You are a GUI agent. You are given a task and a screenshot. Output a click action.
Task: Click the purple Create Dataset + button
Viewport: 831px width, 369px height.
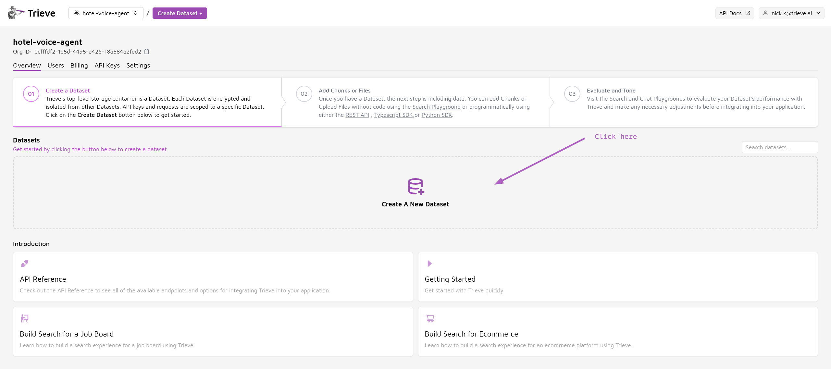(180, 13)
